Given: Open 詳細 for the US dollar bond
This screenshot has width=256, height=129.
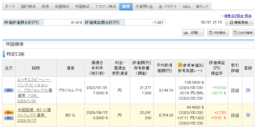Looking at the screenshot, I should [235, 115].
